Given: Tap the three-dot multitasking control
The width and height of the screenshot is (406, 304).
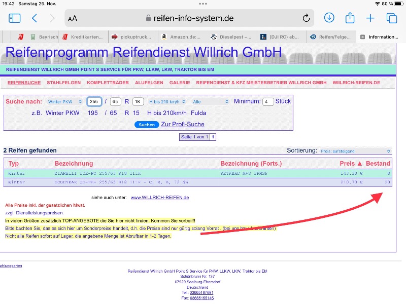Looking at the screenshot, I should (x=203, y=4).
